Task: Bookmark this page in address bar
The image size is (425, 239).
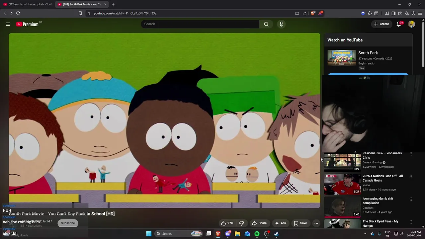Action: (x=80, y=13)
